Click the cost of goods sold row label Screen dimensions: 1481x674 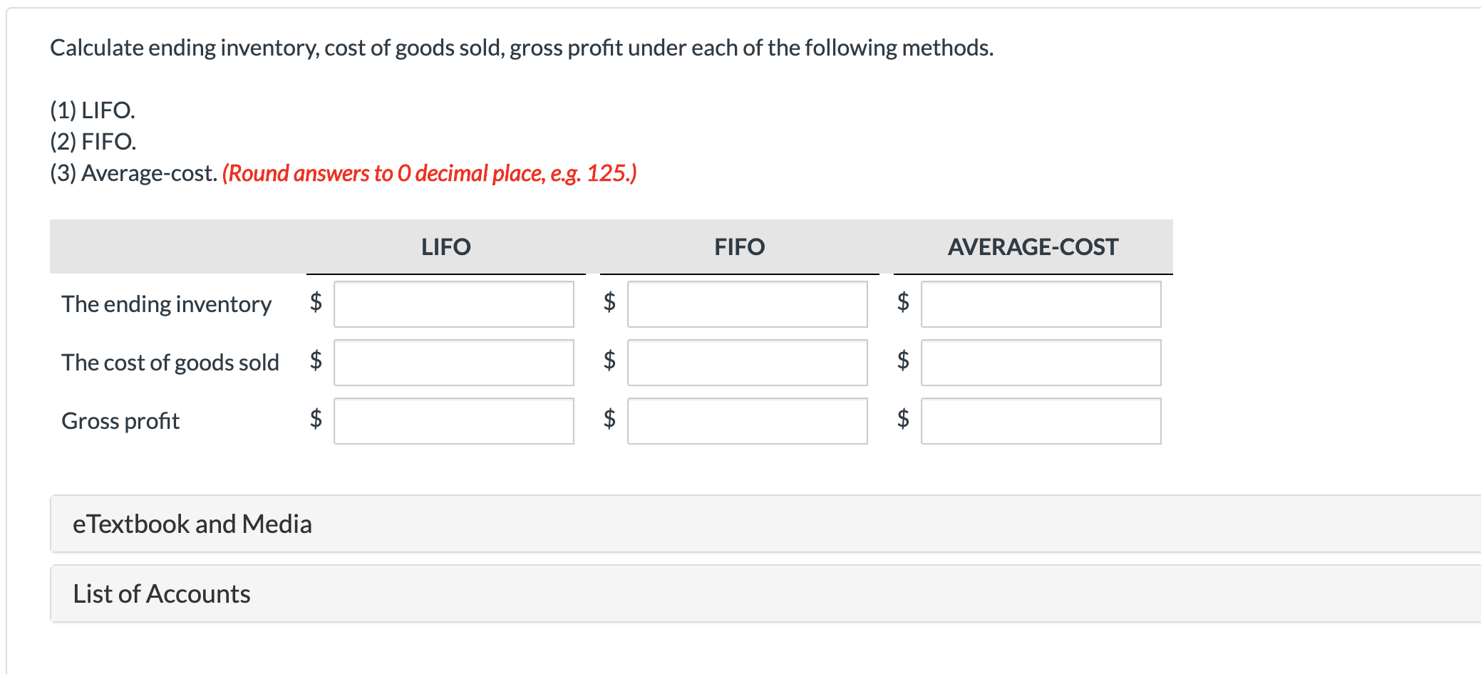tap(170, 363)
